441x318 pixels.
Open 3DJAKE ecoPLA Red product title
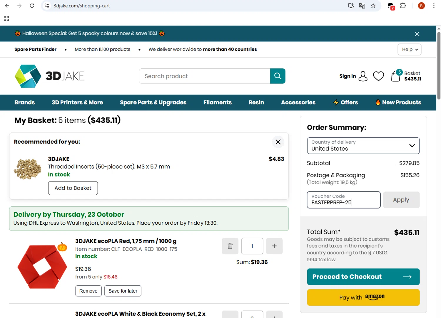pos(126,241)
